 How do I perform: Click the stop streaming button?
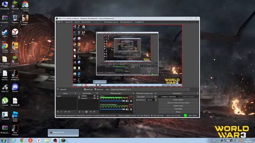pyautogui.click(x=168, y=97)
